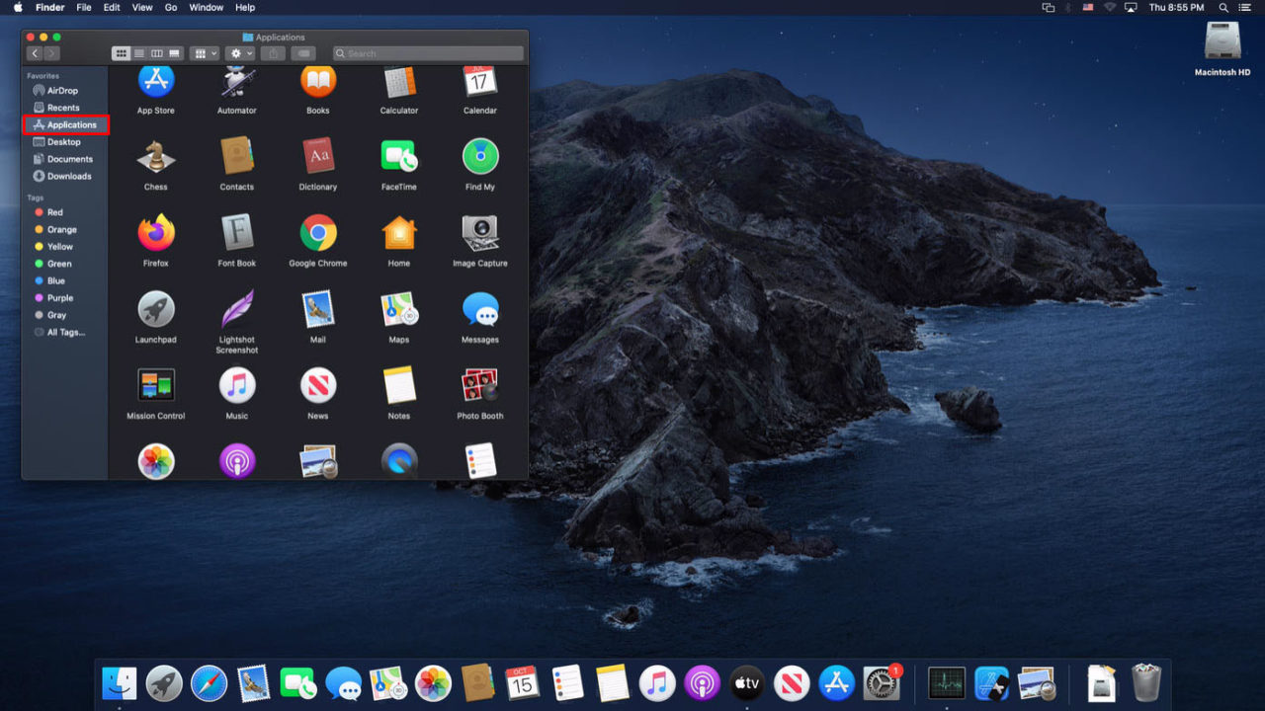1265x711 pixels.
Task: Open the App Store from the Dock
Action: click(x=836, y=682)
